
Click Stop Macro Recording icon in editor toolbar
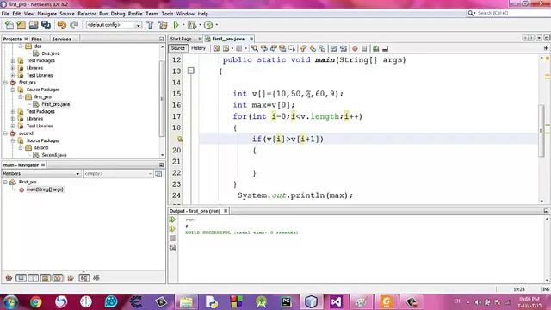tap(364, 48)
